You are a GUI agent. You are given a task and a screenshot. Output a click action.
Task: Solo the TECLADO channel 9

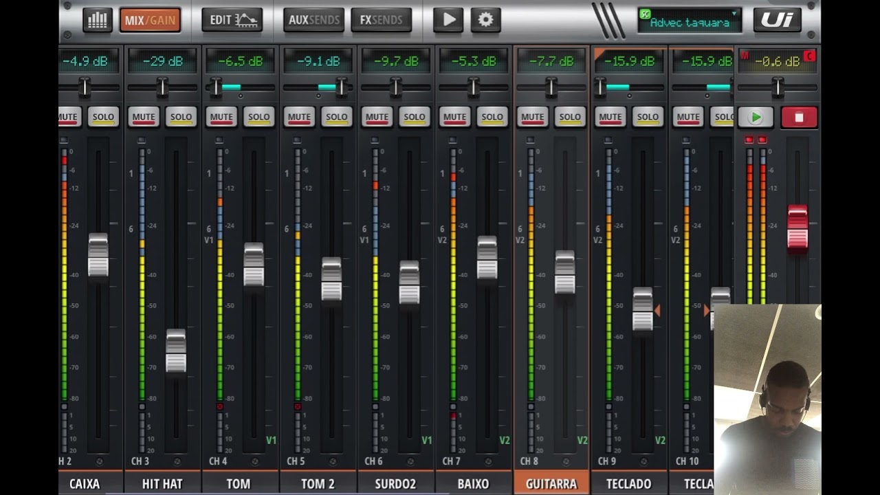647,117
